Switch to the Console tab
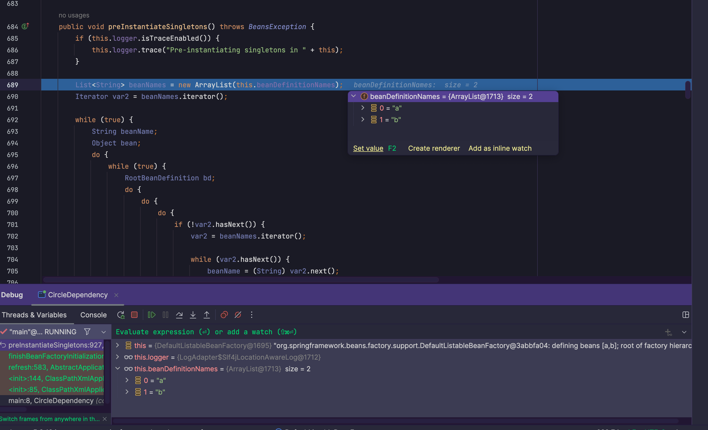This screenshot has width=708, height=430. (x=93, y=315)
